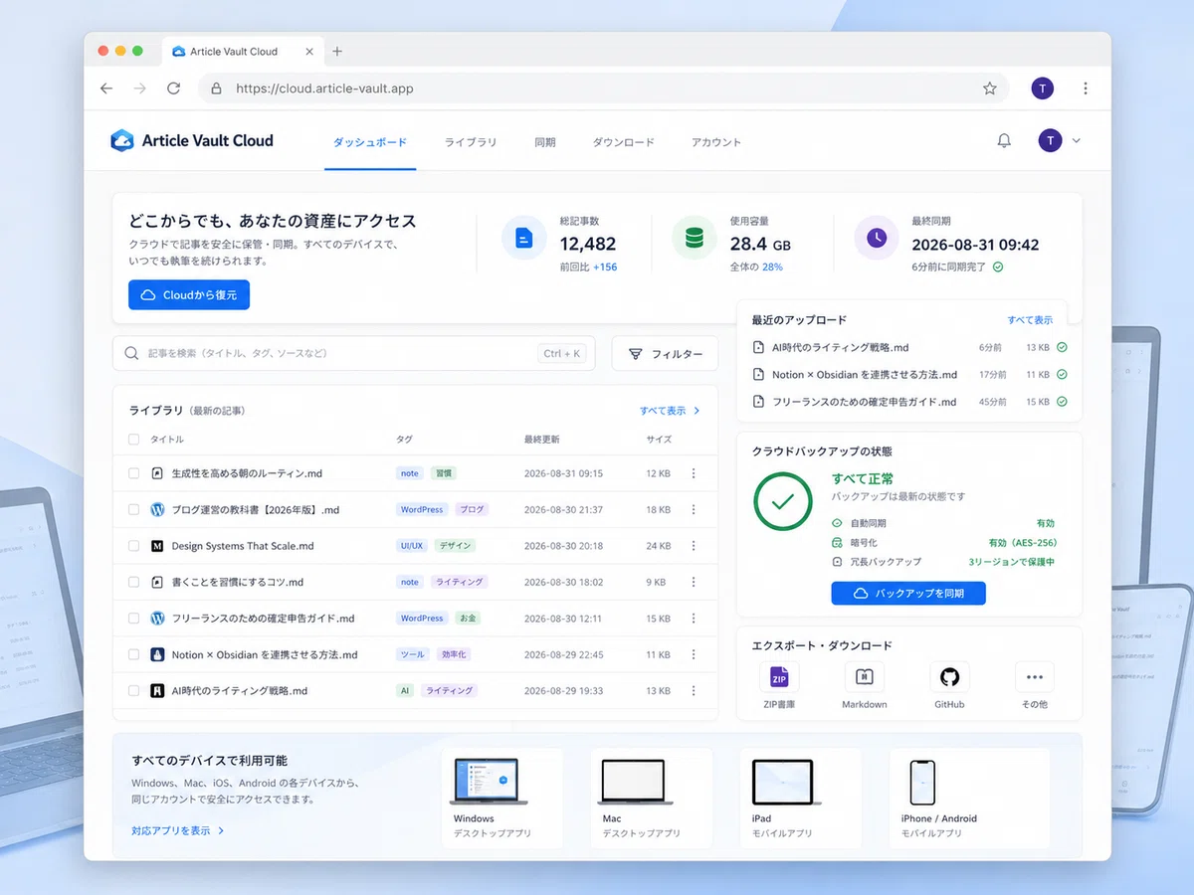The height and width of the screenshot is (895, 1194).
Task: Open more options for Design Systems That Scale.md
Action: [x=694, y=546]
